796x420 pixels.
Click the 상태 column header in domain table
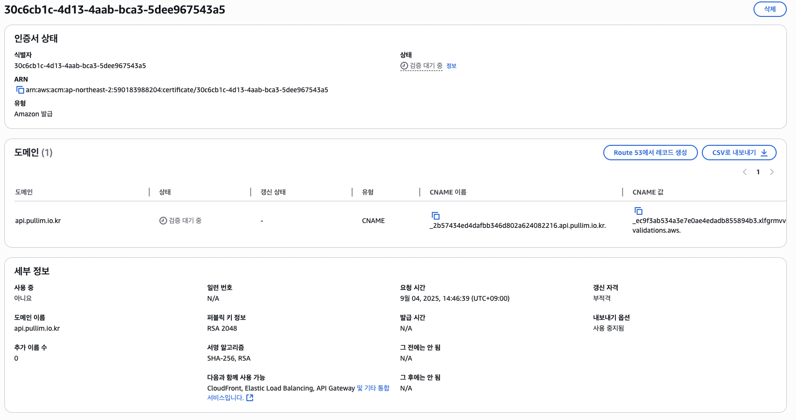click(x=165, y=192)
